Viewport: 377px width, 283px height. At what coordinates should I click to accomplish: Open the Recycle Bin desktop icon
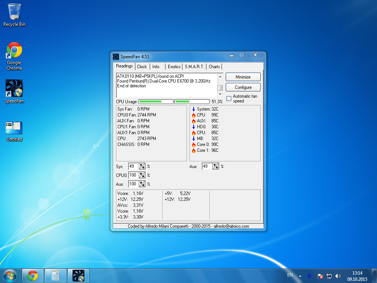point(14,15)
